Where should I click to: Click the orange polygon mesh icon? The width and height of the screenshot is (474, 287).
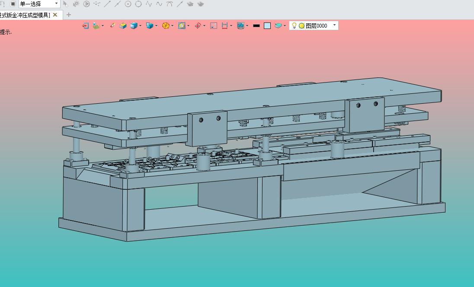166,26
